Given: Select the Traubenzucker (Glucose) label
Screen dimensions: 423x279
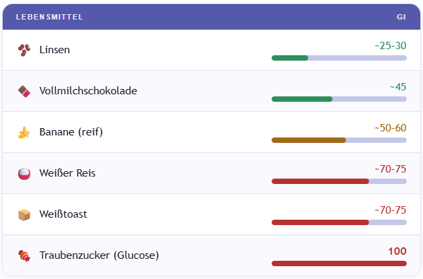Looking at the screenshot, I should (x=99, y=255).
